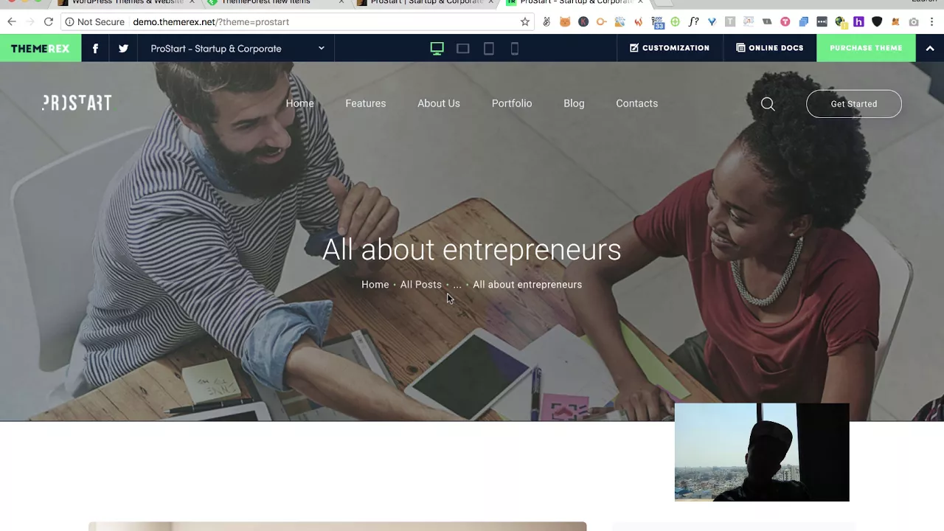Close the ThemeForest new items tab
Screen dimensions: 944x531
click(x=341, y=2)
